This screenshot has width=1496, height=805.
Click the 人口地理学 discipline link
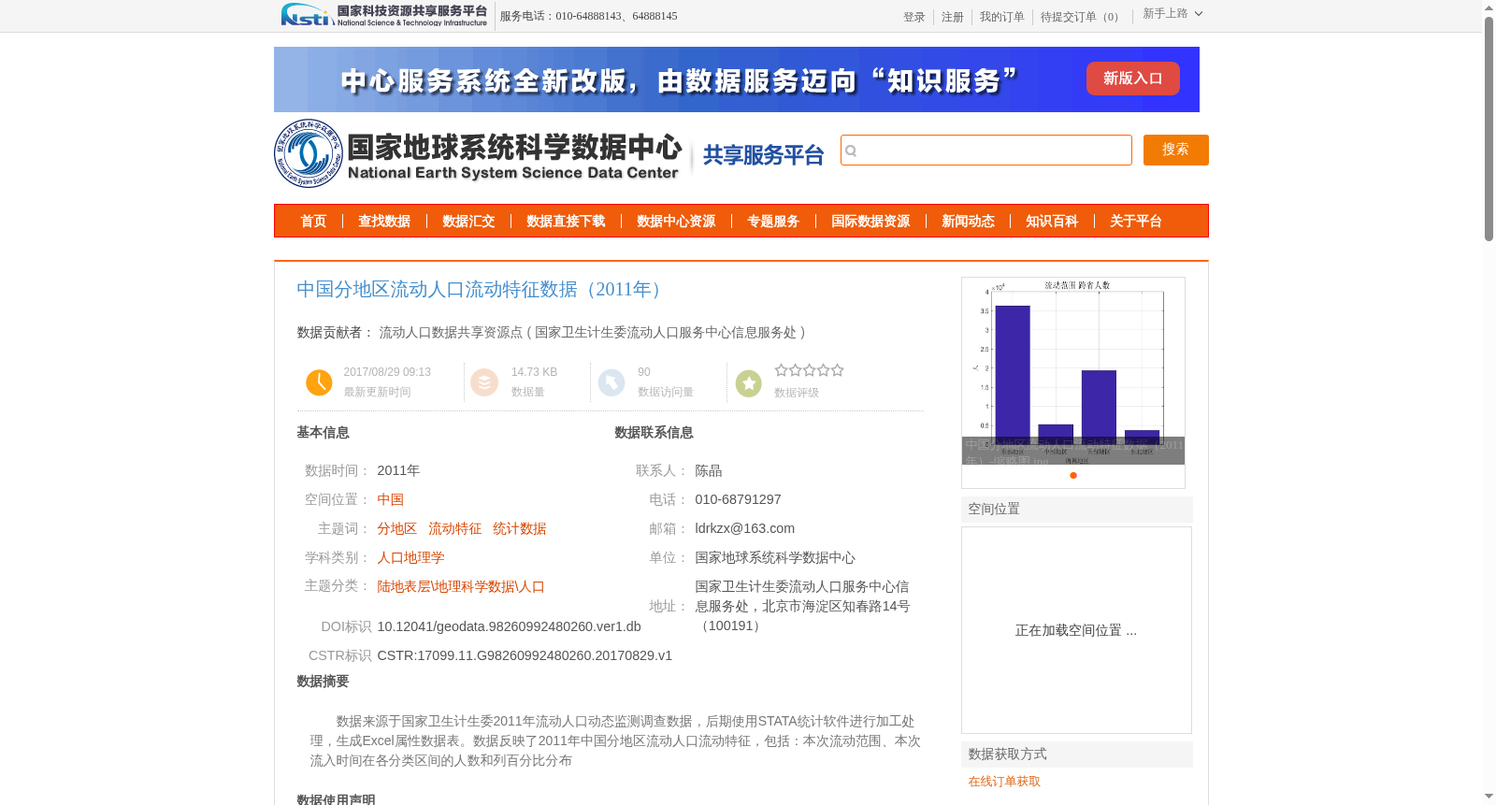[x=410, y=557]
